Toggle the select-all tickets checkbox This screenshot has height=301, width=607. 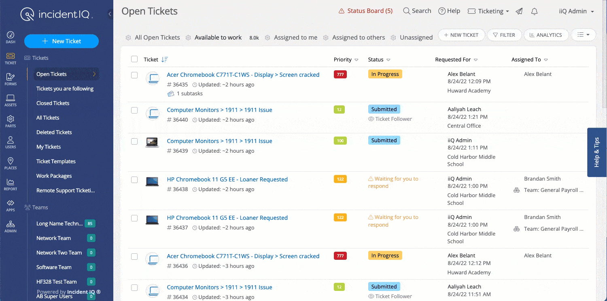[134, 59]
